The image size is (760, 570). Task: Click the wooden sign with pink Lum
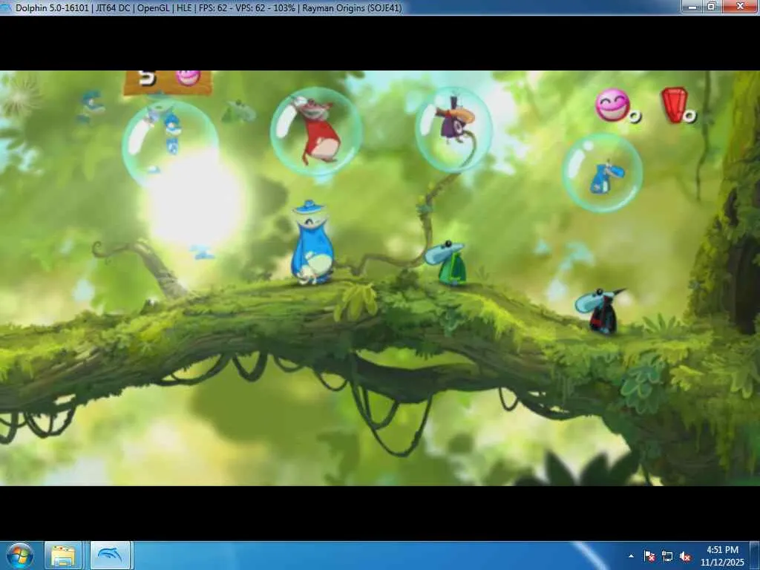point(168,82)
